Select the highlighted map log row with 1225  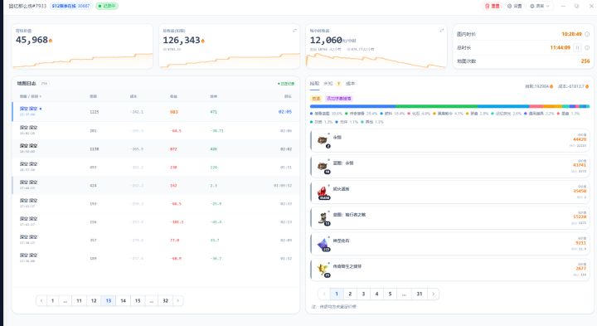coord(156,112)
